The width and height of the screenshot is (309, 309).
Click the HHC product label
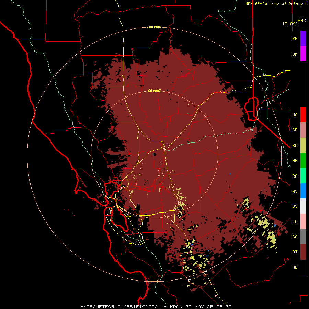tap(301, 21)
